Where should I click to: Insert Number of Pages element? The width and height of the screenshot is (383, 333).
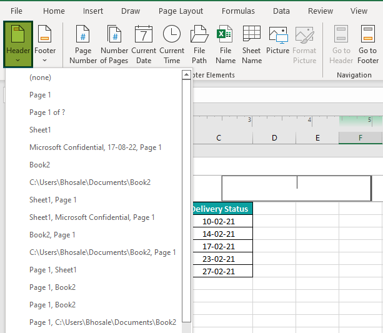click(114, 44)
